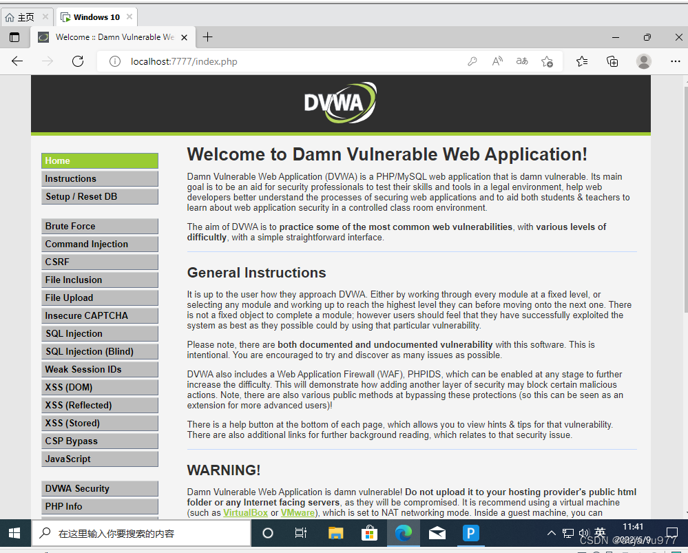Open network status tray icon
The image size is (688, 553).
click(568, 533)
